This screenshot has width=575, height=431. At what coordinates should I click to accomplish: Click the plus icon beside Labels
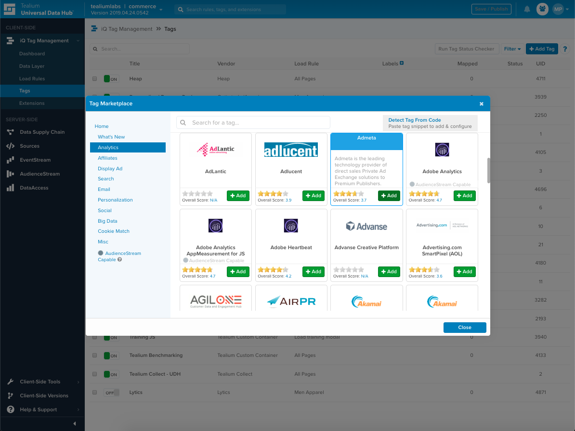pos(402,63)
